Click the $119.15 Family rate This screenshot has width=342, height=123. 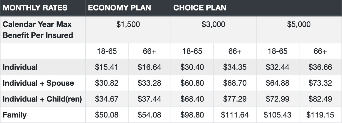[320, 114]
